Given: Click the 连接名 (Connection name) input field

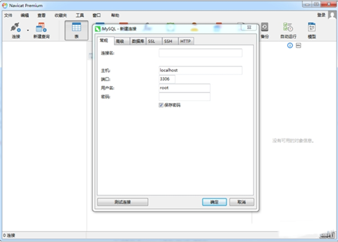Looking at the screenshot, I should click(200, 53).
